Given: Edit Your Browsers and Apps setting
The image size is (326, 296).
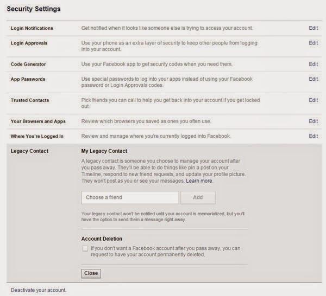Looking at the screenshot, I should [313, 121].
